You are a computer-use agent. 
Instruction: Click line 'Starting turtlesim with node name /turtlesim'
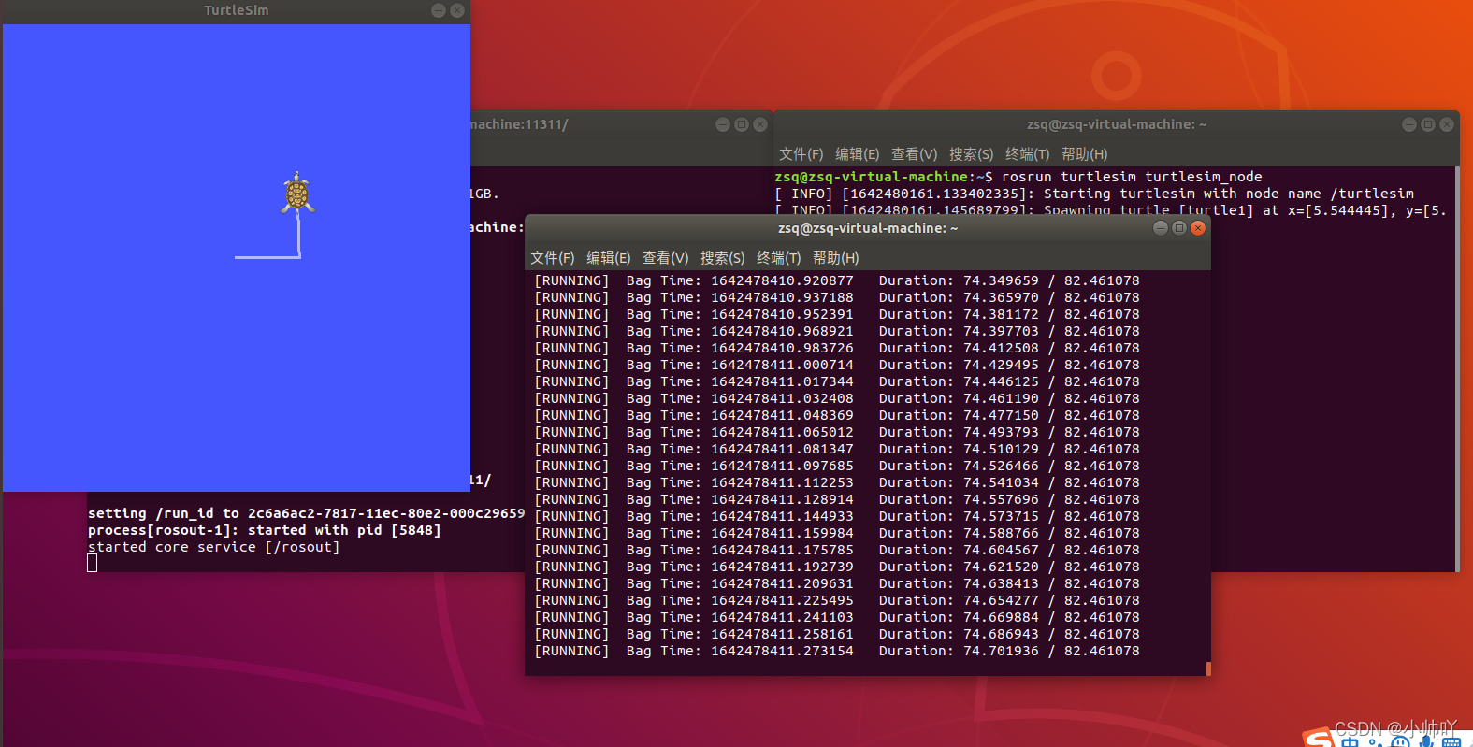(1229, 194)
